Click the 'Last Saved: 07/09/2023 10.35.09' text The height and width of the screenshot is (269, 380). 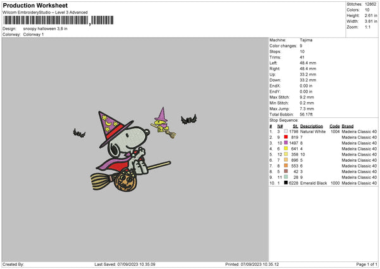pos(125,264)
